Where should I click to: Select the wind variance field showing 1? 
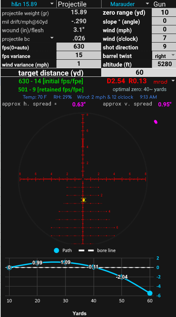pos(79,64)
